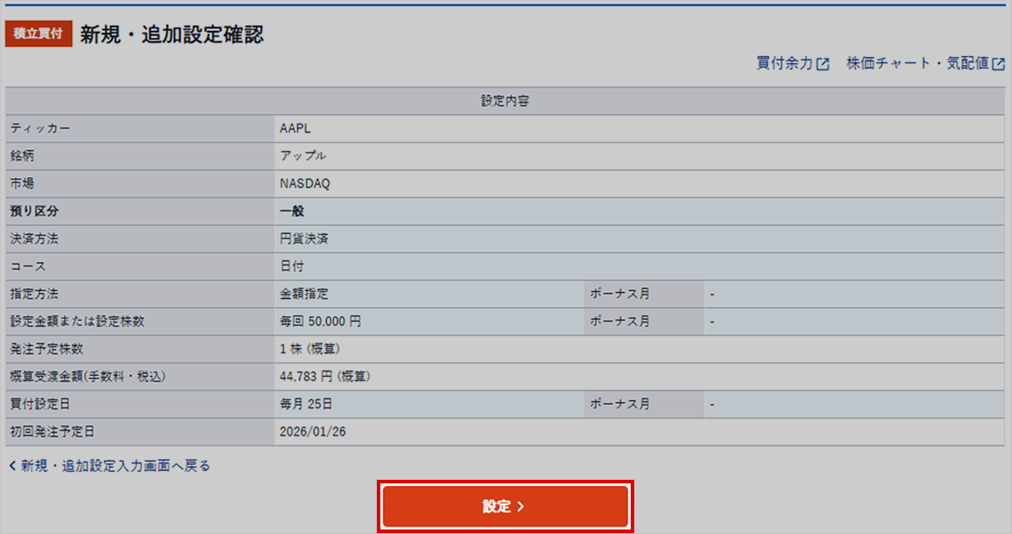Click the 新規・追加設定確認 page heading
The image size is (1012, 534).
click(x=172, y=34)
